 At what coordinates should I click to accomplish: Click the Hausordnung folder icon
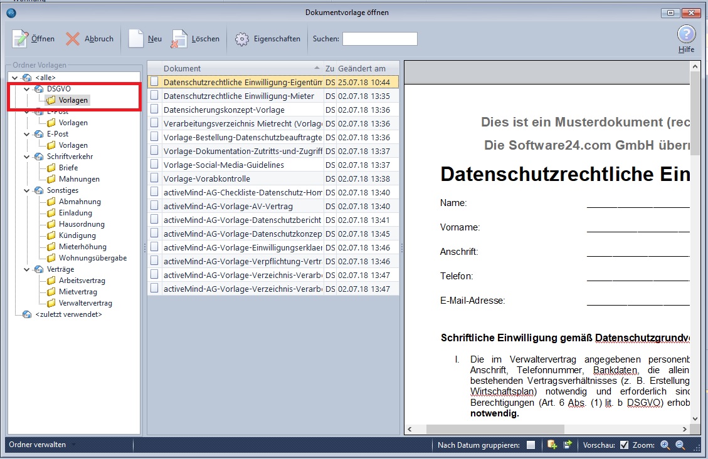click(x=51, y=224)
